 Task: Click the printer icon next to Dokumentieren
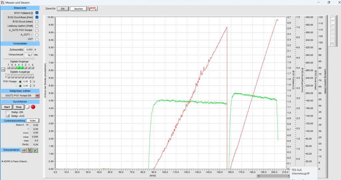tap(24, 150)
